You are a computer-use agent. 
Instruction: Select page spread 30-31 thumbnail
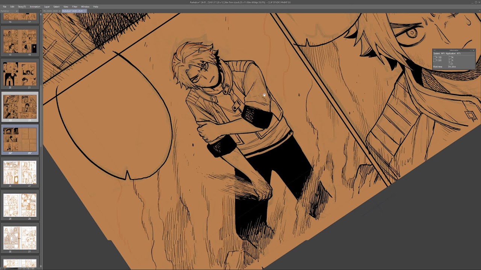point(20,238)
